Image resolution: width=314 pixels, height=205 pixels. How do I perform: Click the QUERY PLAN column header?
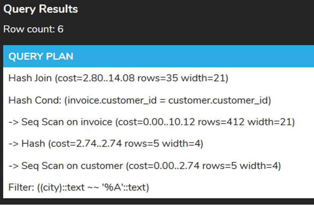coord(41,56)
